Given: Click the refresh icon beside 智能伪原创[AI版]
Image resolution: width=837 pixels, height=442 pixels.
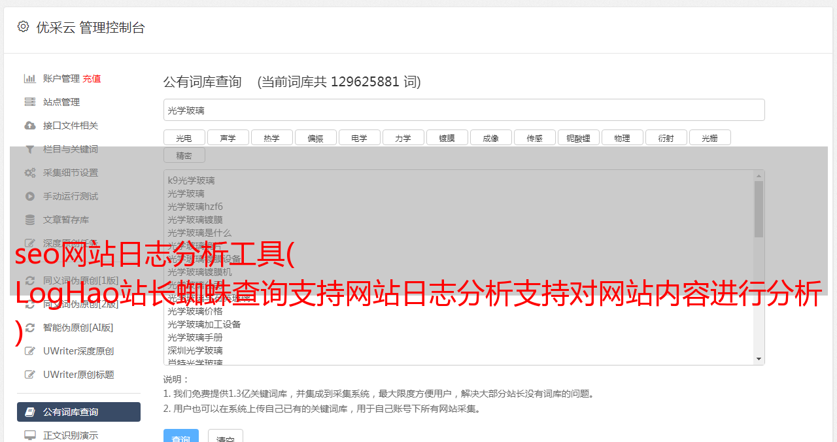Looking at the screenshot, I should (x=30, y=328).
